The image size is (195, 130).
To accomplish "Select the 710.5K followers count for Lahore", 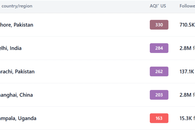I will click(187, 25).
